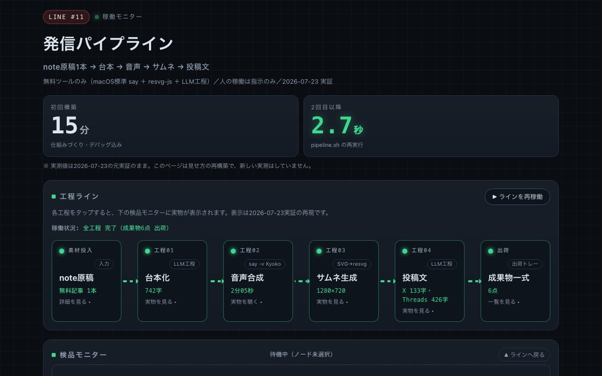Click the 仕組みづくり・デバッグ込み caption
This screenshot has width=602, height=376.
(x=86, y=145)
